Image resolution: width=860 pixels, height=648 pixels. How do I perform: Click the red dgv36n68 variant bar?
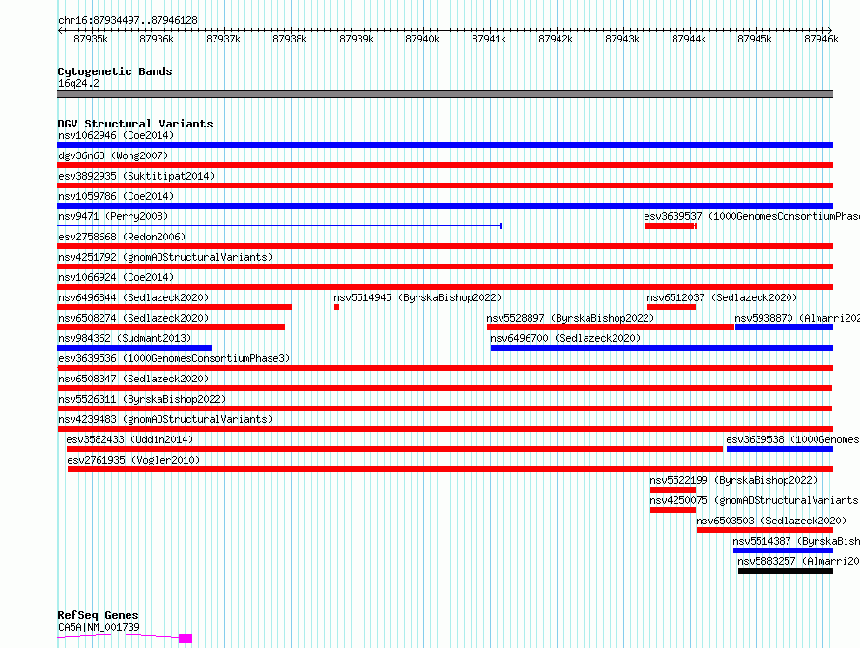444,165
